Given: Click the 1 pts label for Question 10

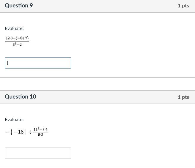Looking at the screenshot, I should click(x=183, y=97).
